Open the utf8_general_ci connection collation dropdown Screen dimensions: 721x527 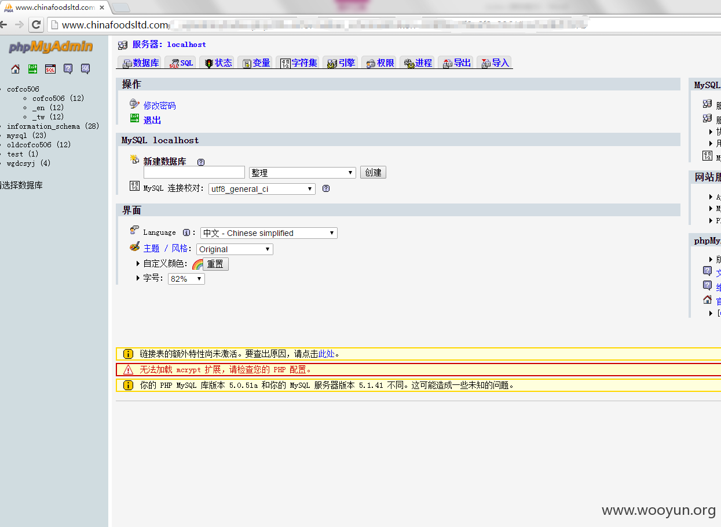pos(262,189)
